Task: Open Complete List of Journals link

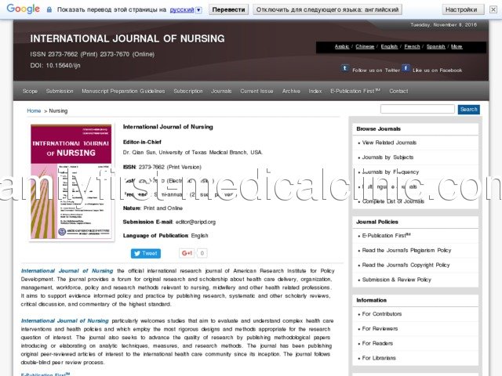Action: pyautogui.click(x=393, y=201)
